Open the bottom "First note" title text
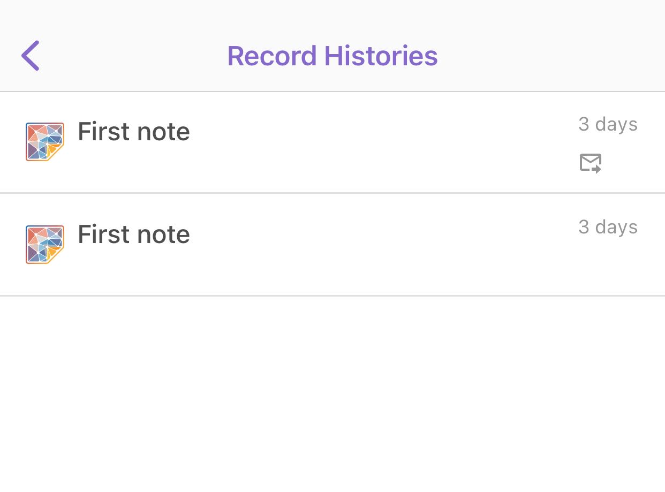 pyautogui.click(x=134, y=234)
